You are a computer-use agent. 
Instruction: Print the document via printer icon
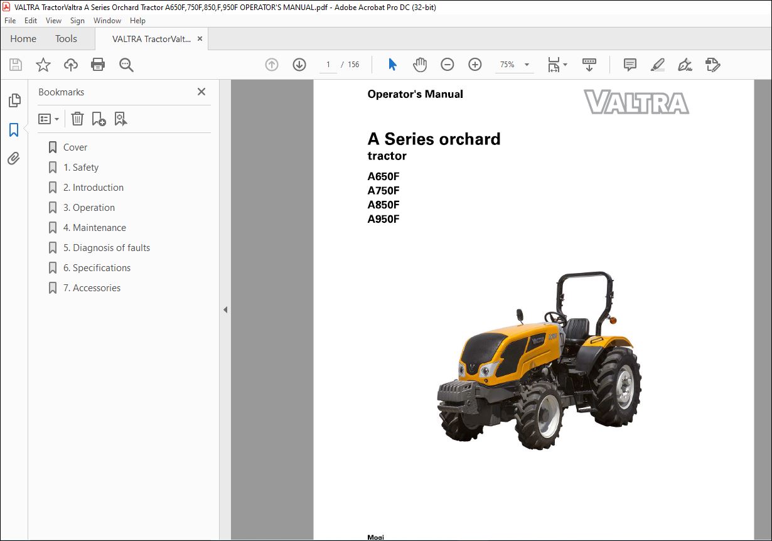(98, 65)
